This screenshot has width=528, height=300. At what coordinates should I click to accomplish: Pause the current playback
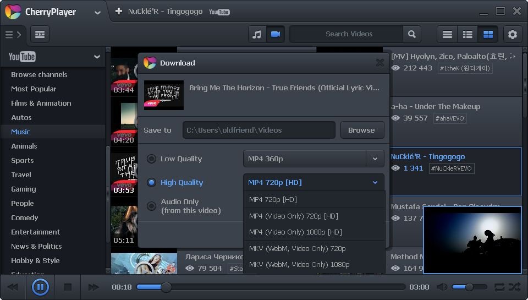click(40, 287)
